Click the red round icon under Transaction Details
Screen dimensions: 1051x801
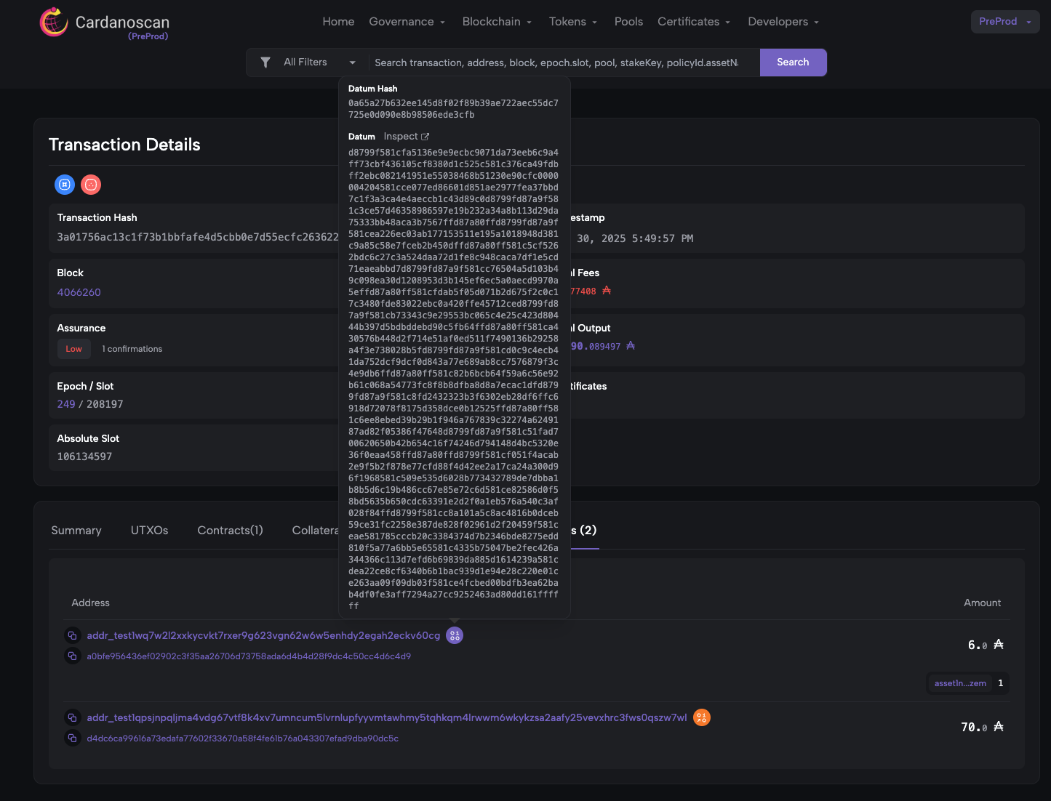click(x=91, y=185)
